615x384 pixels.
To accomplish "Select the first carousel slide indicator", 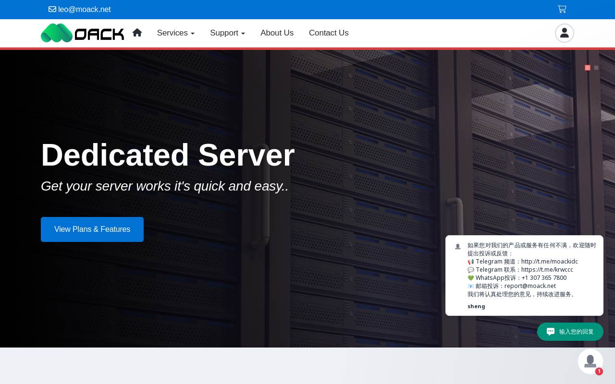I will [588, 68].
